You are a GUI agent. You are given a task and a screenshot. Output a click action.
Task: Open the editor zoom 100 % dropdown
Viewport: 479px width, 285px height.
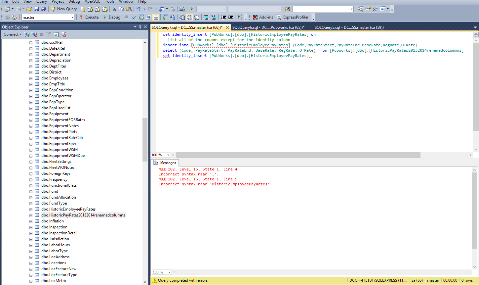[168, 155]
